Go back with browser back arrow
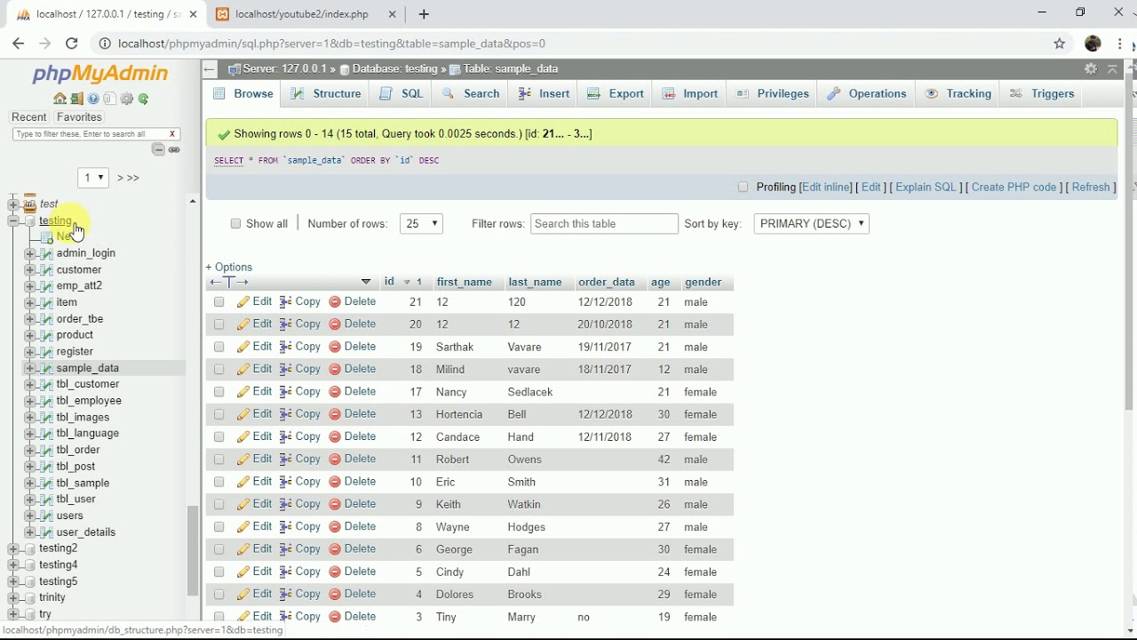Screen dimensions: 1137x640 (x=18, y=44)
